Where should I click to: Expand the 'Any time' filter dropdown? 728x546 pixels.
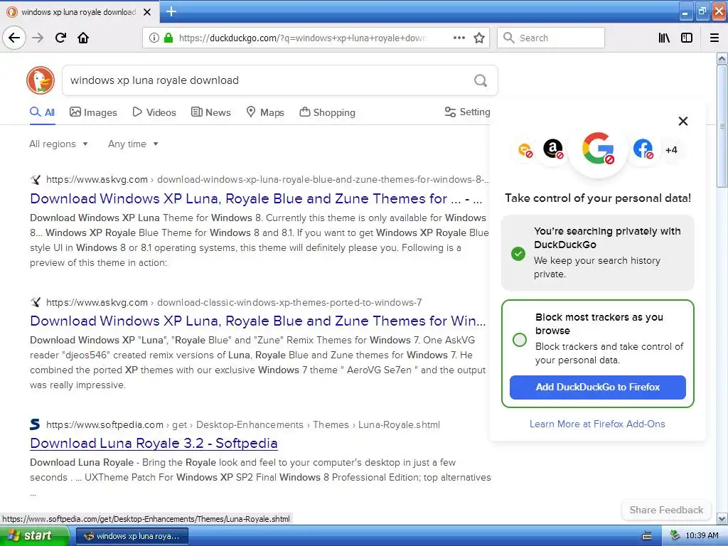pyautogui.click(x=133, y=144)
